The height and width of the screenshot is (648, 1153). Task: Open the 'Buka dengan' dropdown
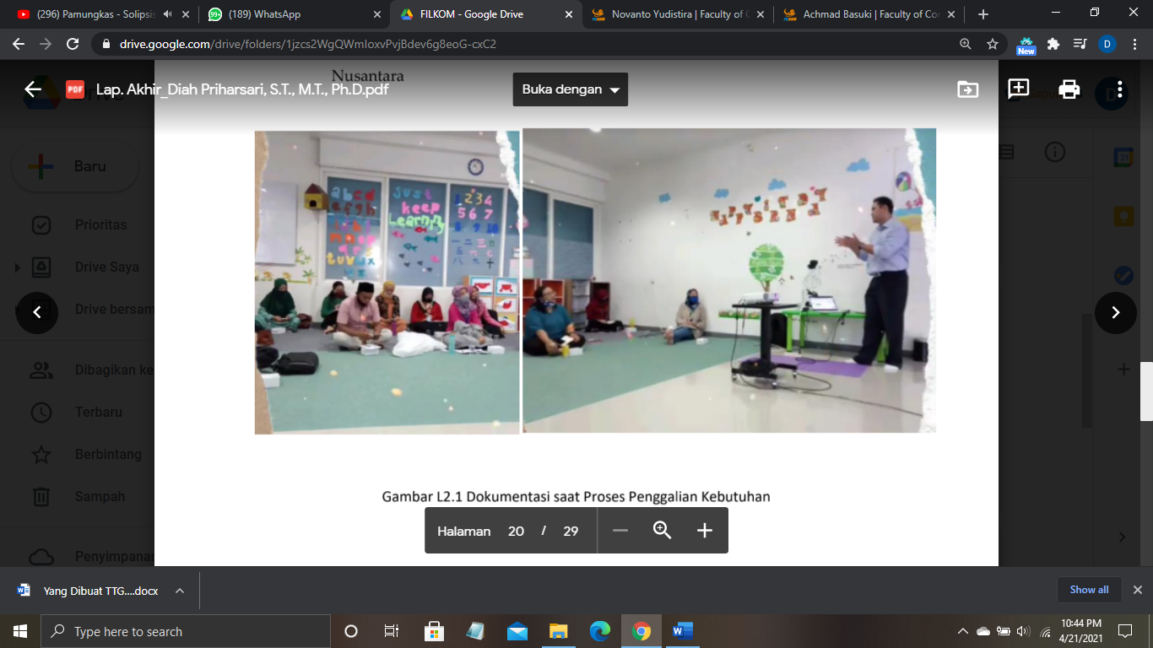(571, 89)
